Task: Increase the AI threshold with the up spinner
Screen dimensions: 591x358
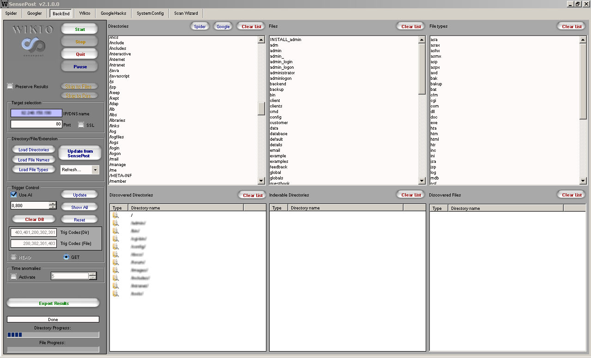Action: pos(53,203)
